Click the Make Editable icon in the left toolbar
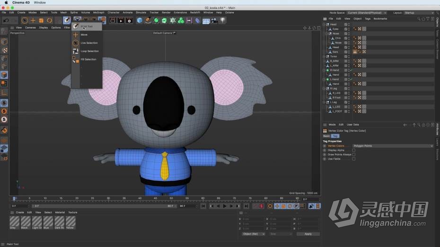 (x=4, y=31)
